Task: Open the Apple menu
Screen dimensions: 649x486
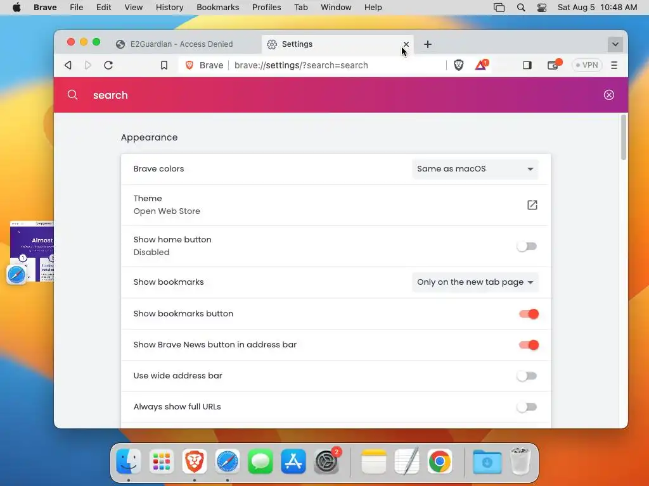Action: 16,8
